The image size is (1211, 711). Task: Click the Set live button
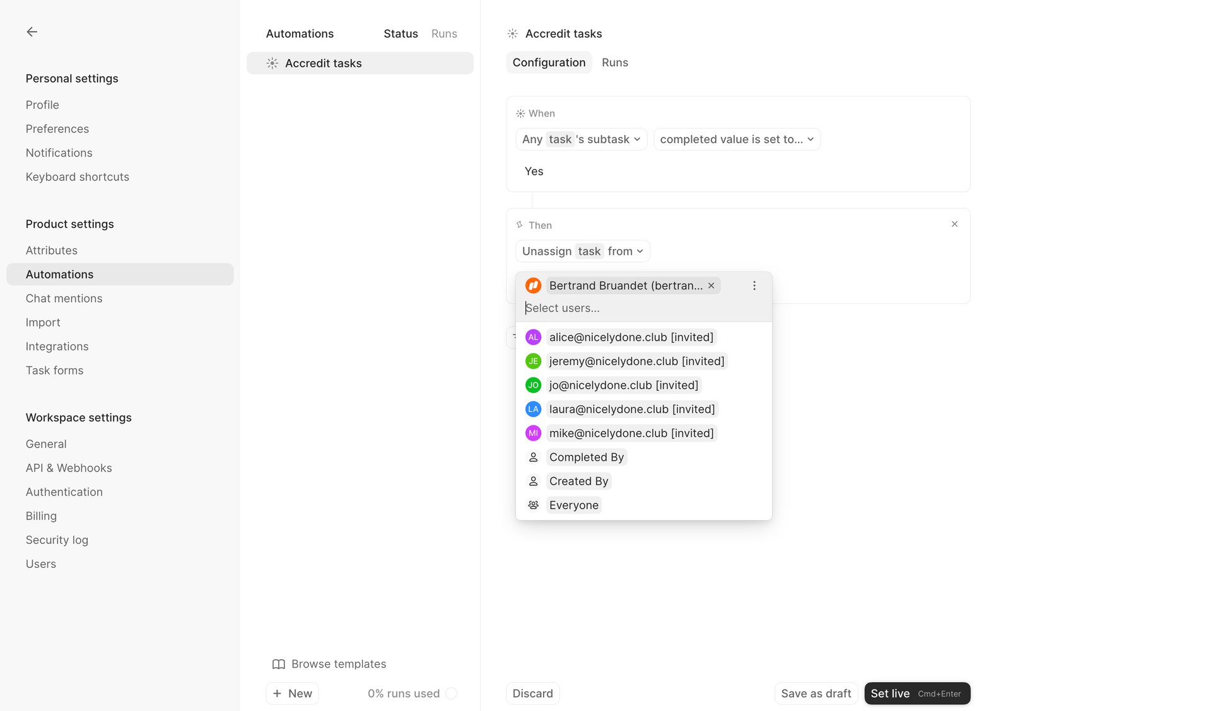[x=916, y=693]
